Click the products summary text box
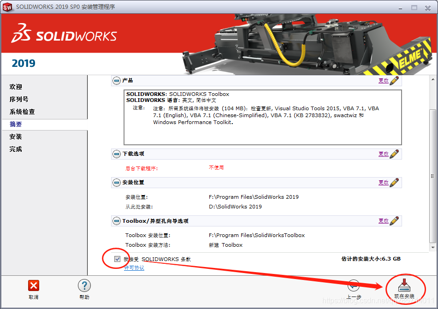Viewport: 438px width, 309px height. [263, 117]
